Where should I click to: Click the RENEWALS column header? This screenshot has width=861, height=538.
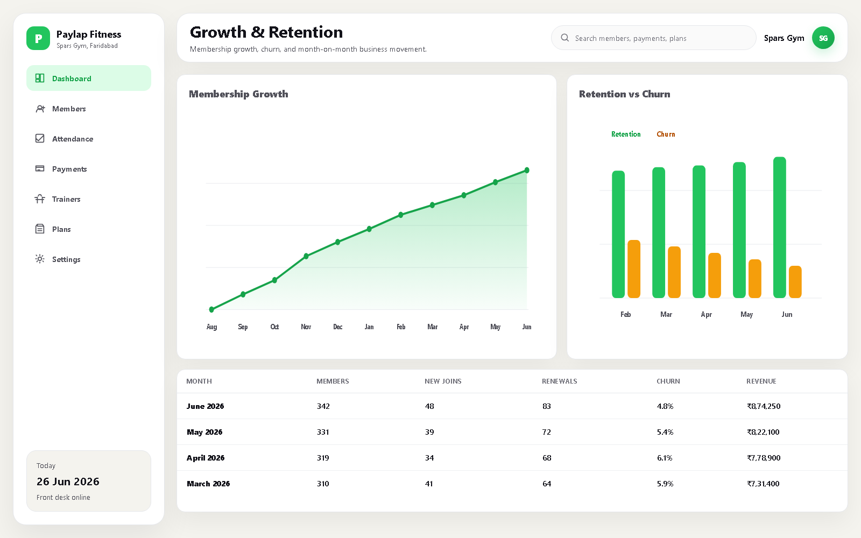point(559,381)
